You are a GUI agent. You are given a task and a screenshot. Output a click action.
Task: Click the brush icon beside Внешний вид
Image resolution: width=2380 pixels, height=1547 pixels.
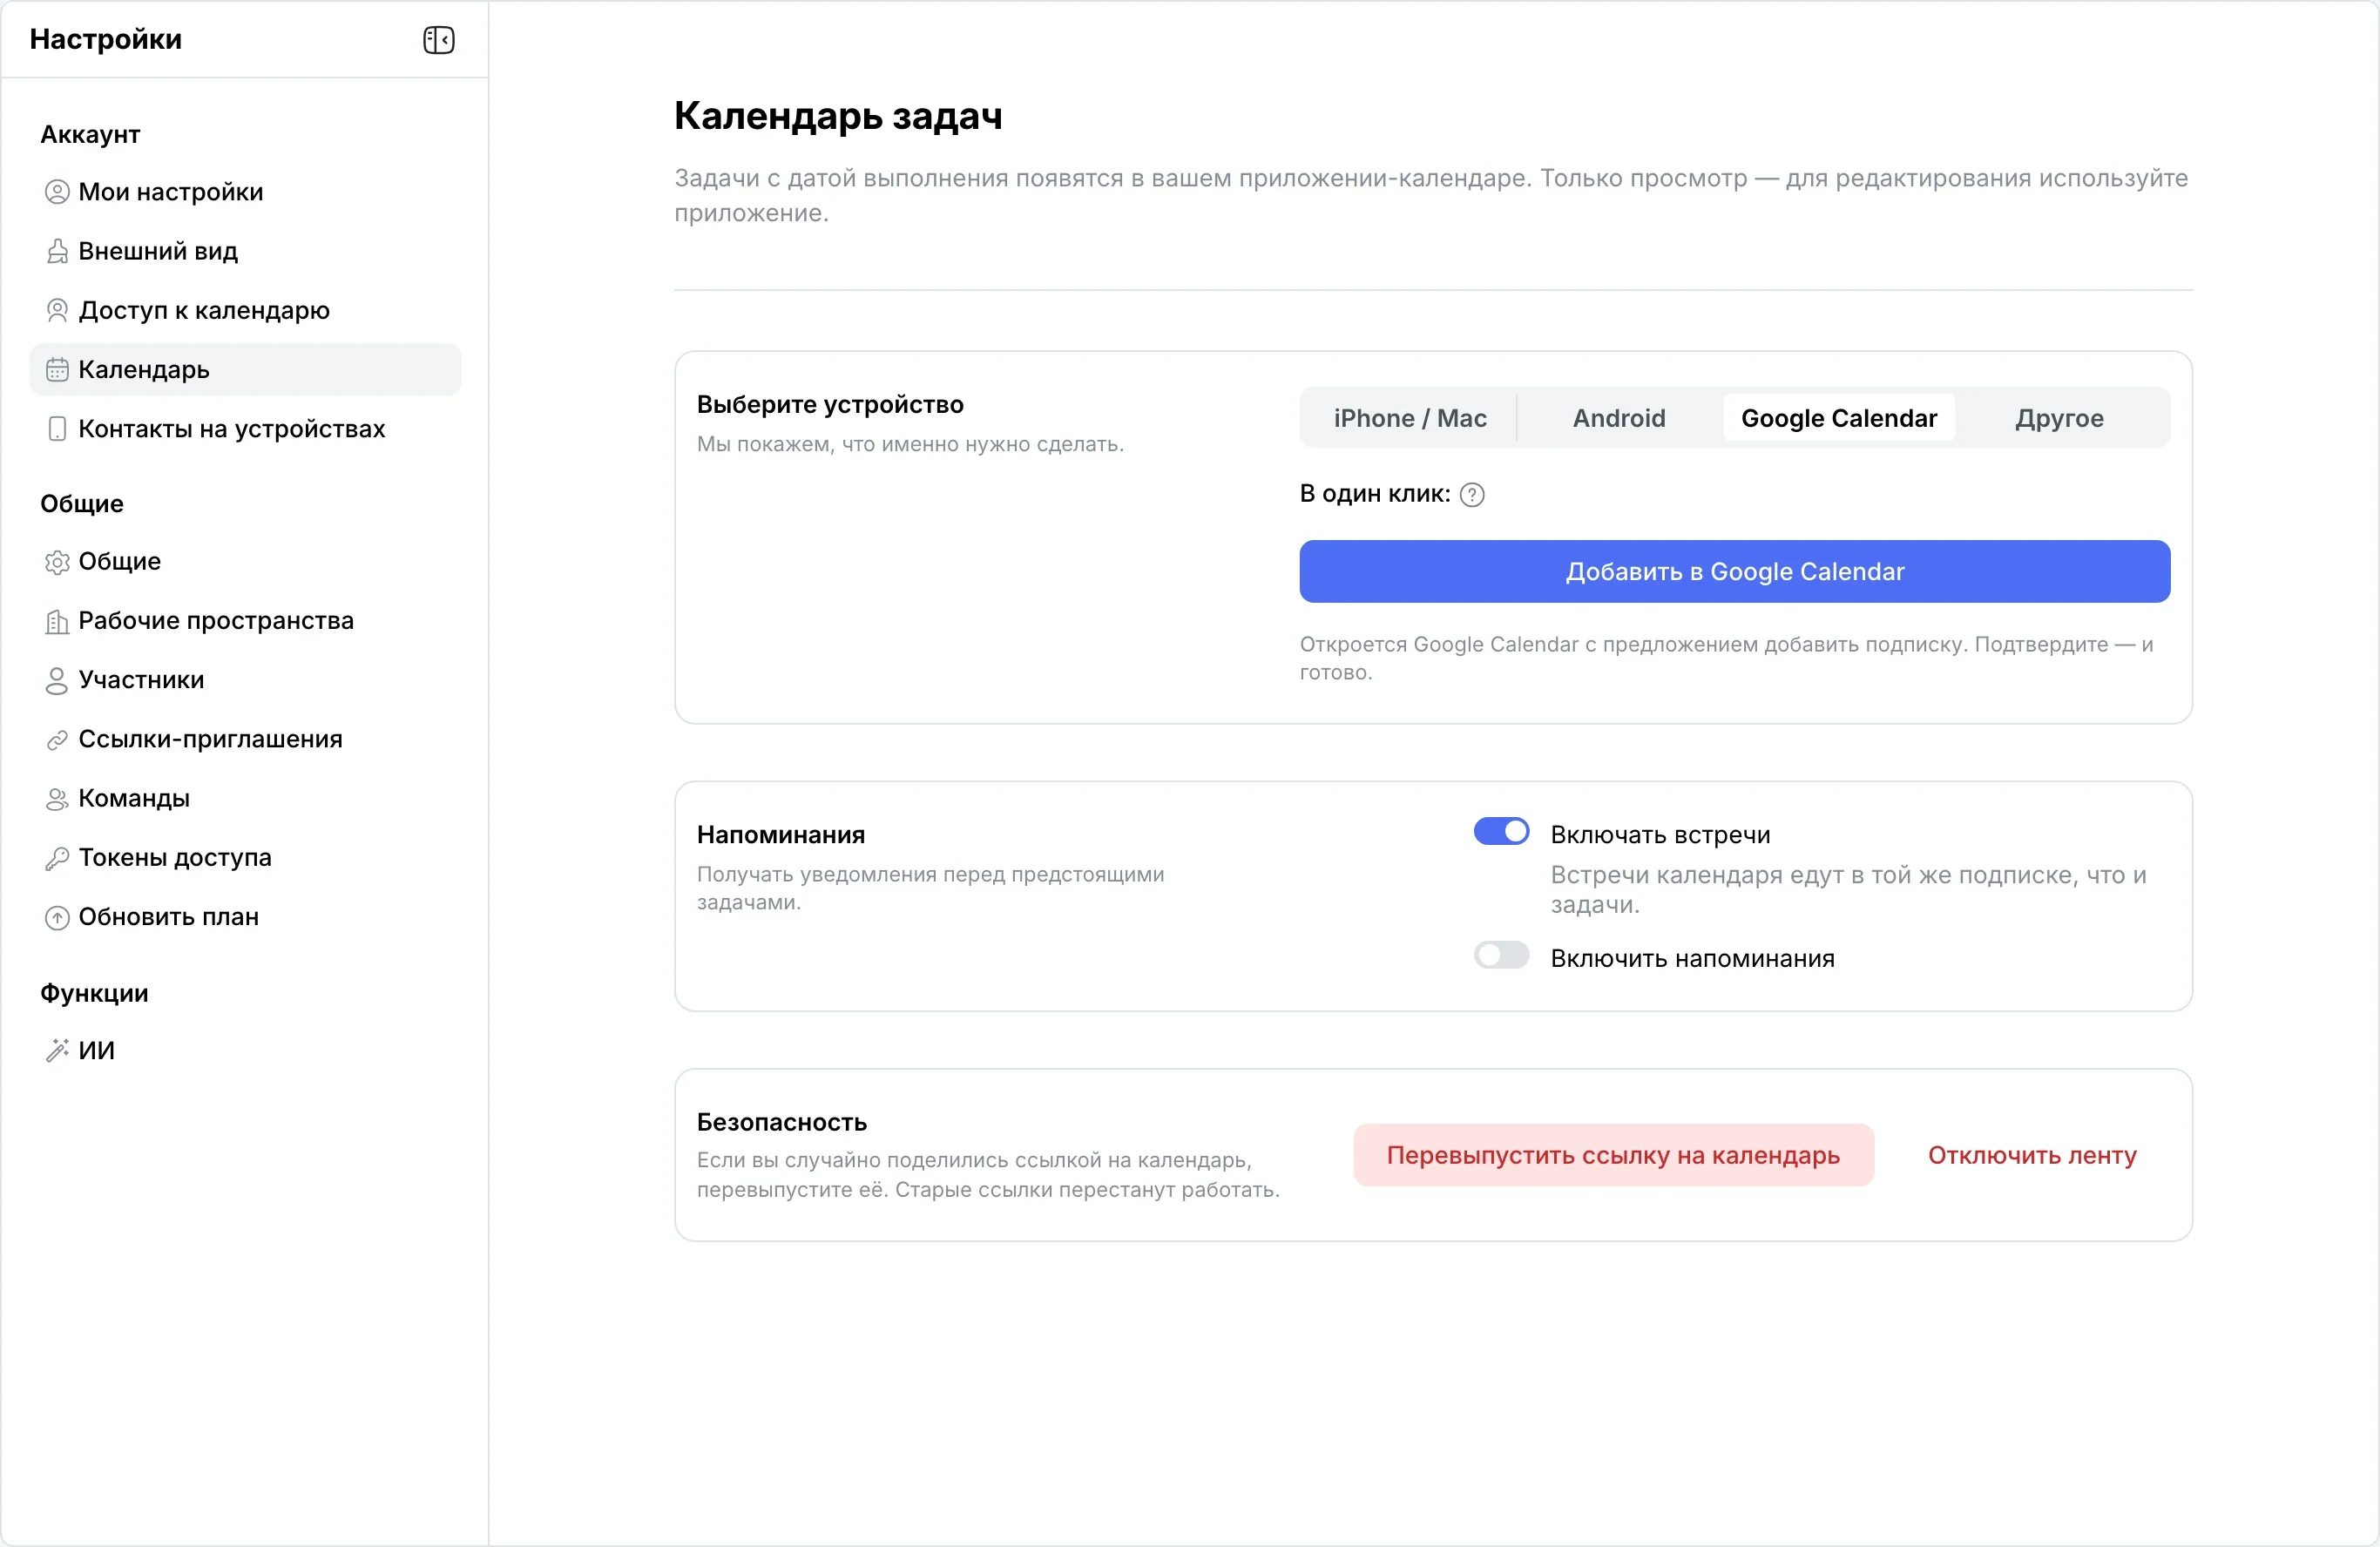tap(57, 251)
